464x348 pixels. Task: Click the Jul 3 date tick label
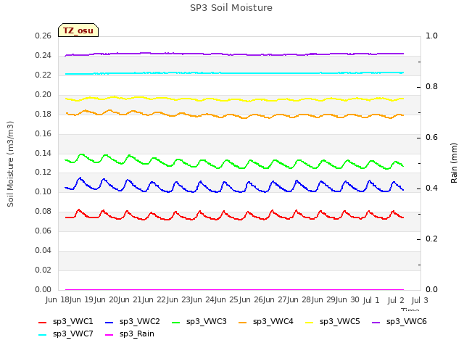(x=420, y=300)
